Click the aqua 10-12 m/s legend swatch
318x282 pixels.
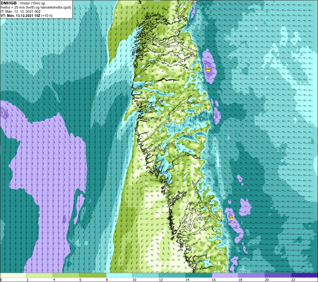[146, 275]
